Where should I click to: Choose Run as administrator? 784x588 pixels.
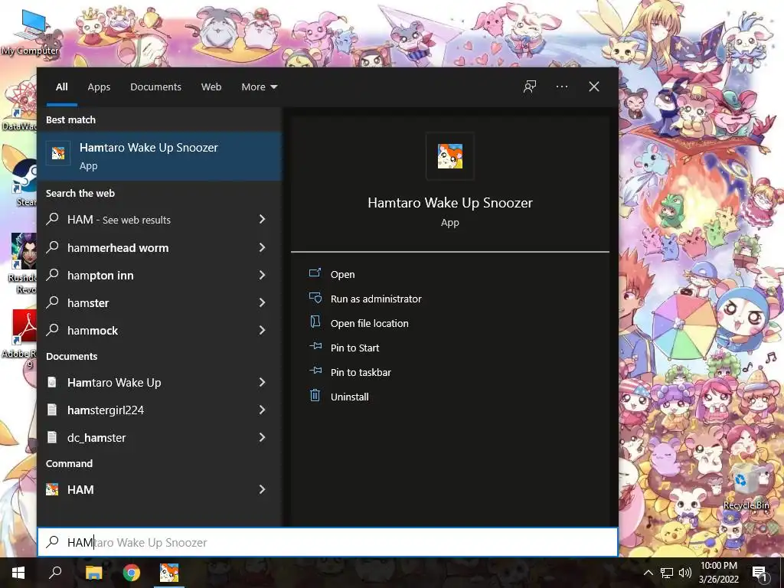[x=375, y=299]
